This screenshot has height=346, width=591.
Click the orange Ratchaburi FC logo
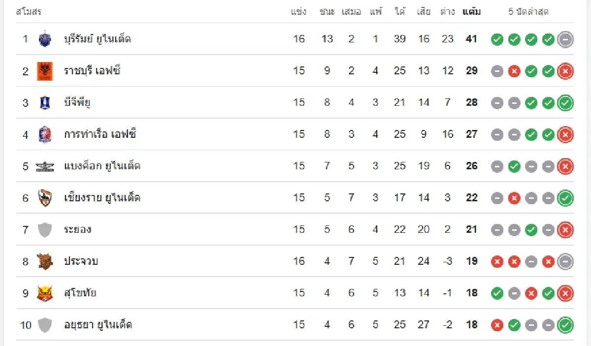[45, 71]
